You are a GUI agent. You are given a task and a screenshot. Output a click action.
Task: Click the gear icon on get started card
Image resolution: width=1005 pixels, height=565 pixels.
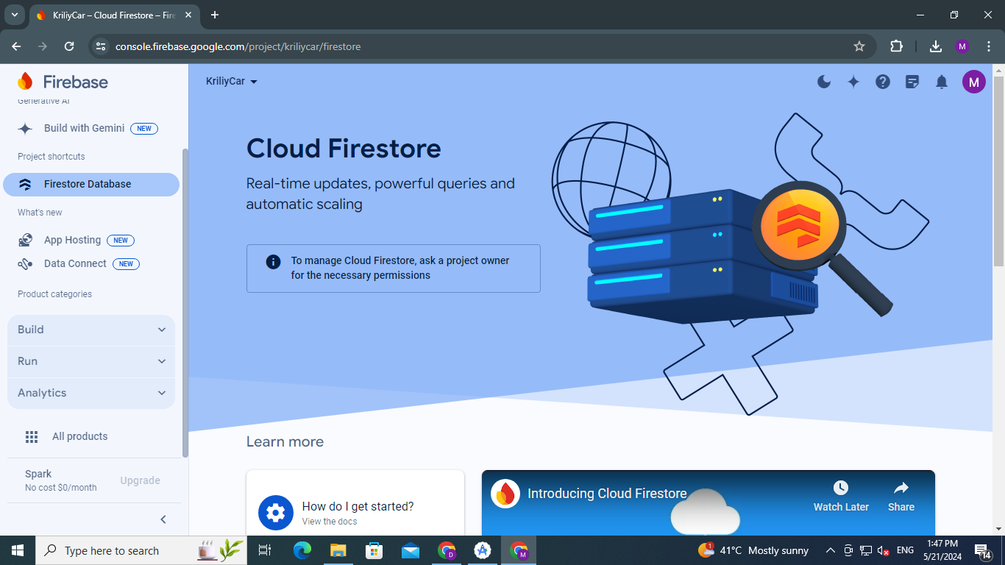[276, 513]
